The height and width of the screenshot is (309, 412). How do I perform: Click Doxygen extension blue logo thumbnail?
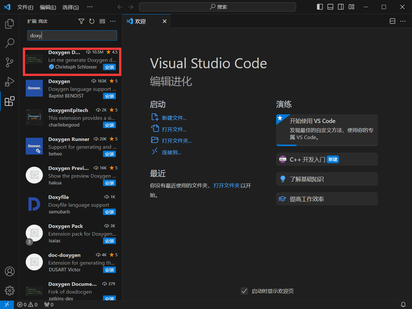[34, 88]
